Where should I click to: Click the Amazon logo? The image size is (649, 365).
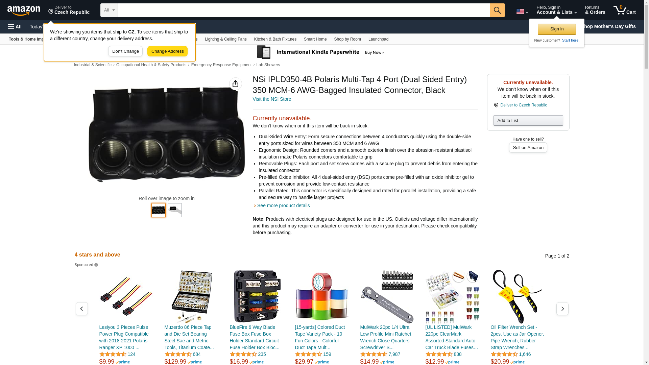tap(24, 10)
